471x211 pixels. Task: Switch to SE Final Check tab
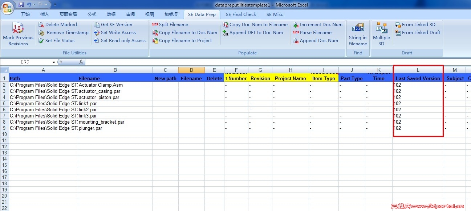(241, 15)
